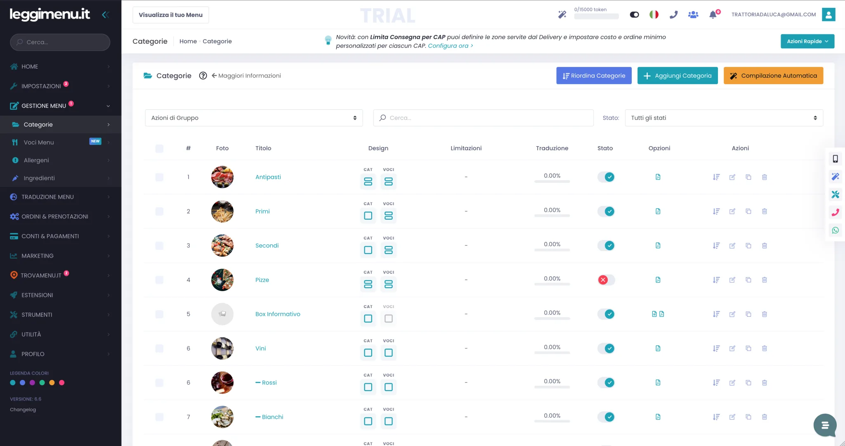
Task: Click the magic wand icon on right panel
Action: 836,177
